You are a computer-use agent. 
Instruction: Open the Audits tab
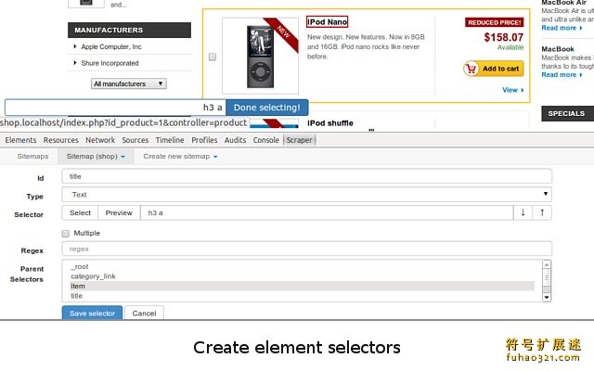pyautogui.click(x=235, y=140)
